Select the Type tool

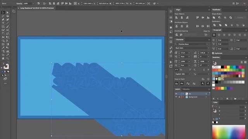pyautogui.click(x=3, y=23)
